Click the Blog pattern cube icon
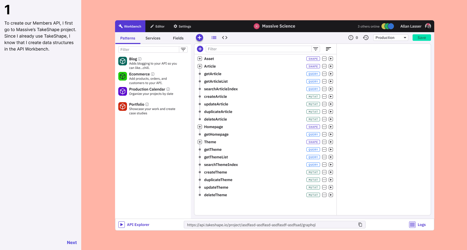The width and height of the screenshot is (467, 250). 123,61
